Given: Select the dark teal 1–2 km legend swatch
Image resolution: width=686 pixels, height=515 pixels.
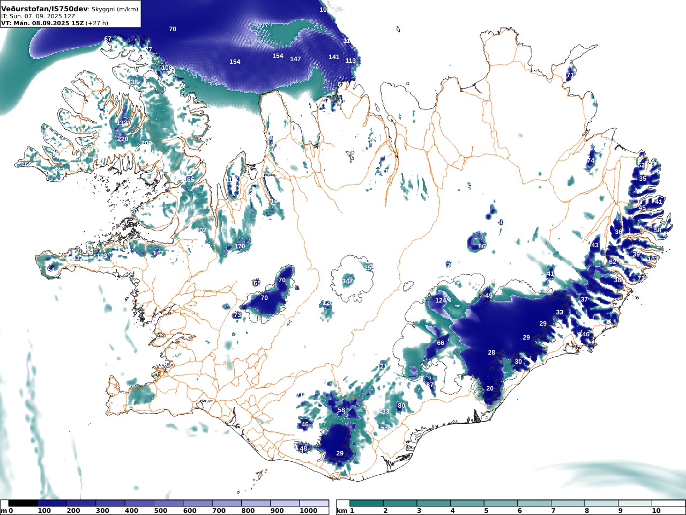Looking at the screenshot, I should point(367,503).
